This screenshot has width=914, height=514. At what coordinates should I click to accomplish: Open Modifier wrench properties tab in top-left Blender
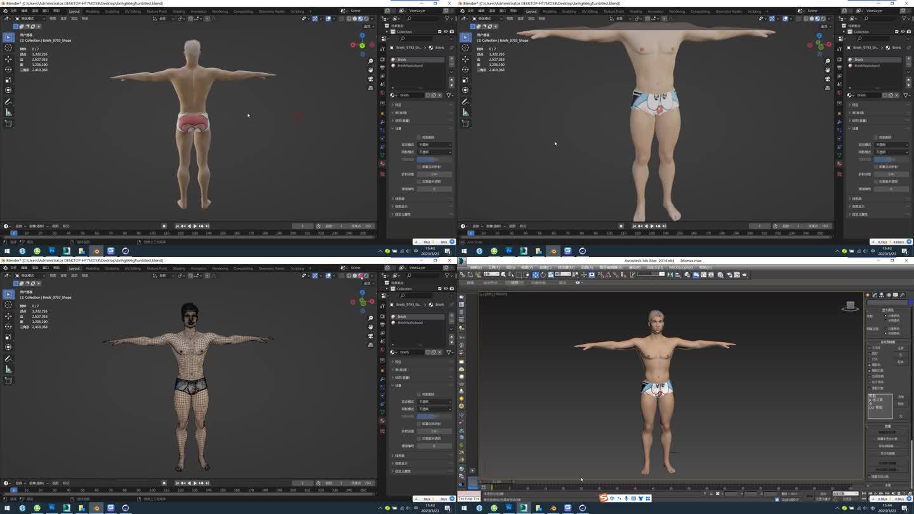[x=383, y=122]
